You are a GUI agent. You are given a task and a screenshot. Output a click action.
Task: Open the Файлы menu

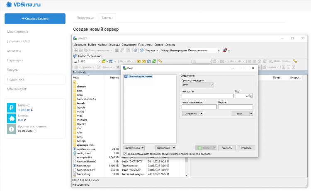(x=102, y=45)
